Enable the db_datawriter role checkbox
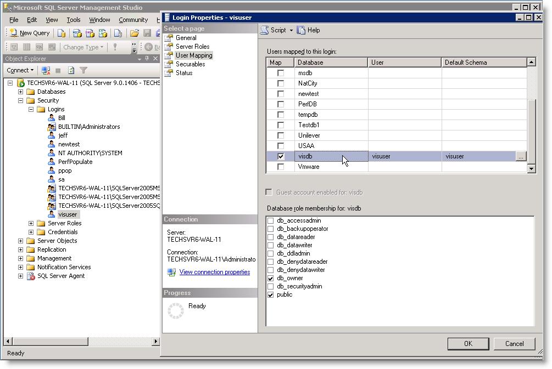The height and width of the screenshot is (369, 552). pyautogui.click(x=270, y=245)
